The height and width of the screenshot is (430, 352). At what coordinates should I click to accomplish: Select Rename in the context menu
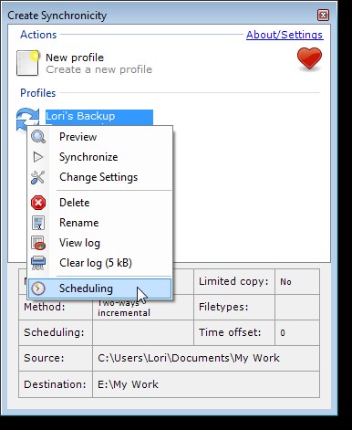pyautogui.click(x=100, y=223)
